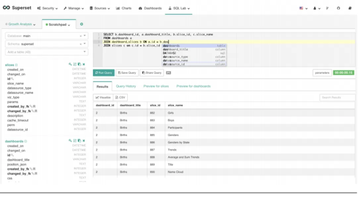Select the Results tab
The width and height of the screenshot is (362, 197).
coord(102,86)
